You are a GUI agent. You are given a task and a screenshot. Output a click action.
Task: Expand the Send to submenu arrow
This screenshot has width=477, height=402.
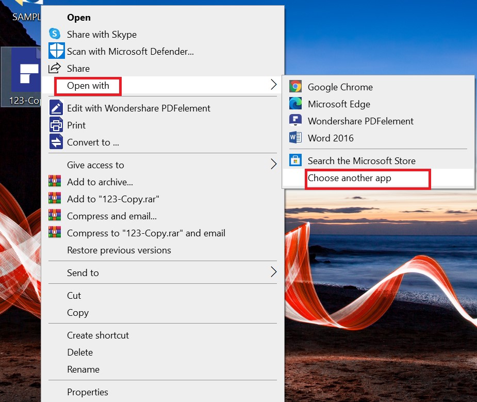[x=273, y=272]
